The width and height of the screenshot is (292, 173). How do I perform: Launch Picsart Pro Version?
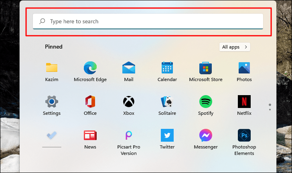click(129, 142)
